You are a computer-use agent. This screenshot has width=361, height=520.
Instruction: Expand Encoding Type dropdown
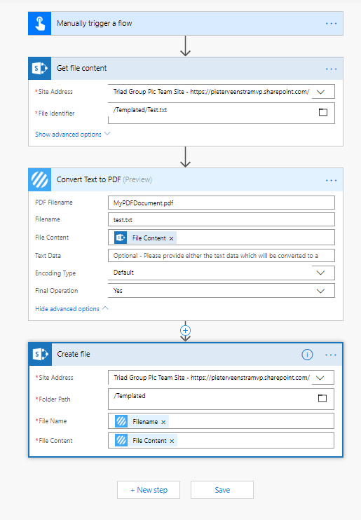(320, 273)
